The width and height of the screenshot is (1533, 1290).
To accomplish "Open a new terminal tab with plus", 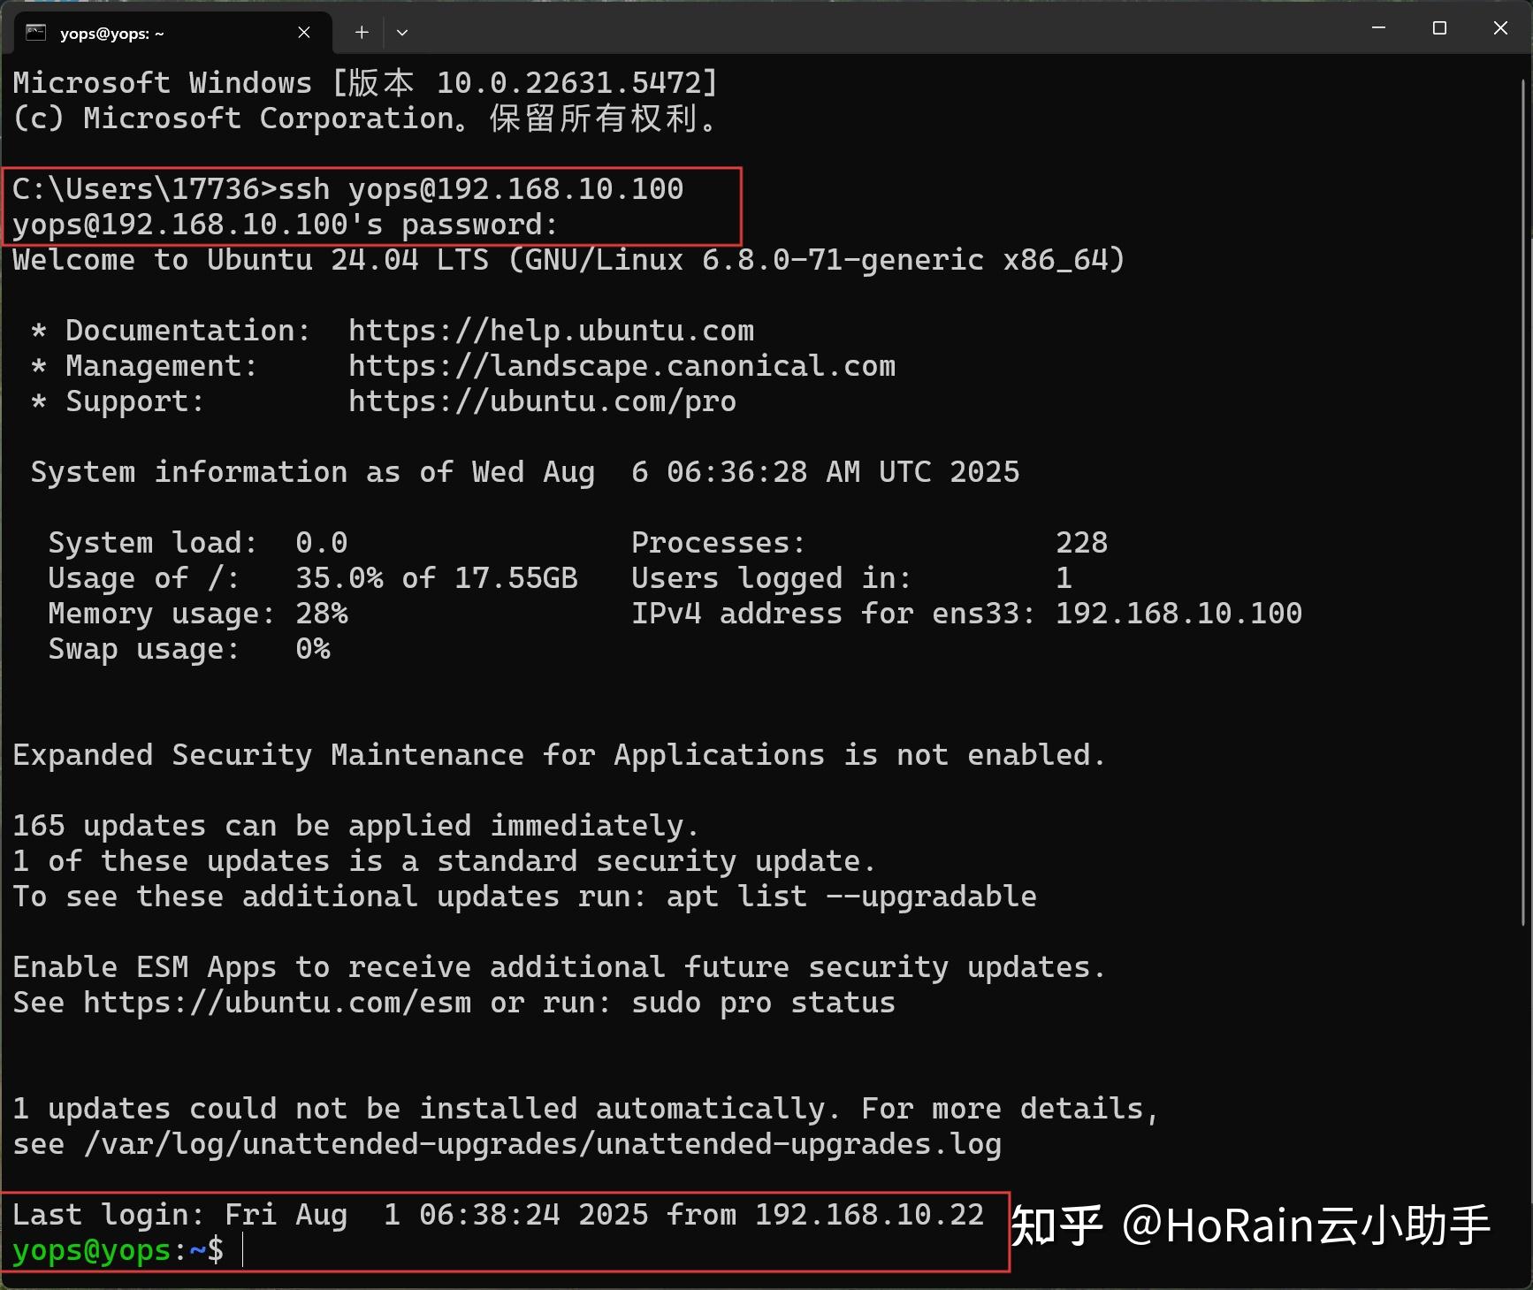I will coord(362,33).
